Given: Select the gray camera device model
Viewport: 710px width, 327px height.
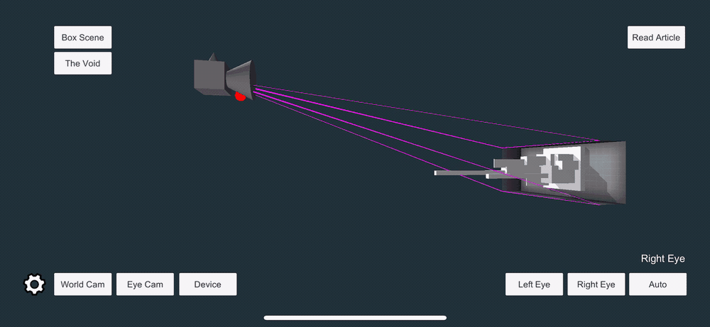Looking at the screenshot, I should tap(225, 74).
